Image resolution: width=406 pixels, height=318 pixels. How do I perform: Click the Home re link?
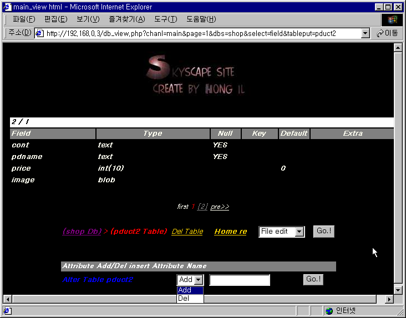tap(230, 232)
